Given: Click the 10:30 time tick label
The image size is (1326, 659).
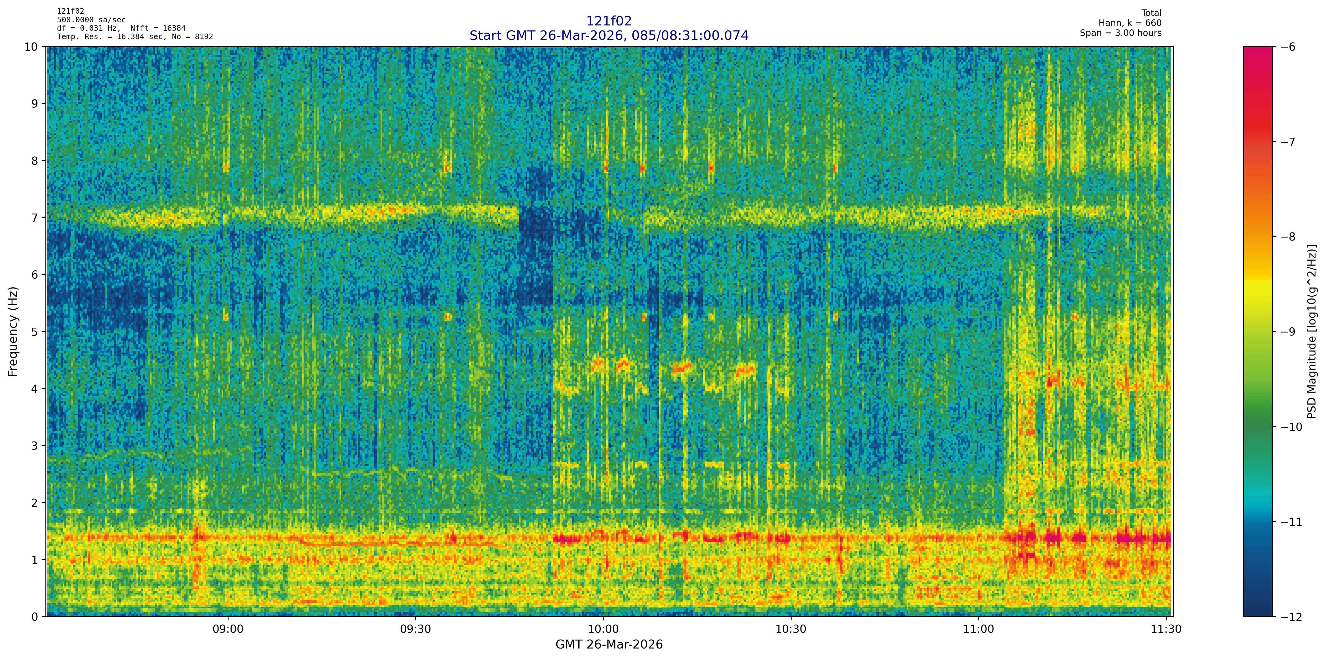Looking at the screenshot, I should click(x=791, y=629).
